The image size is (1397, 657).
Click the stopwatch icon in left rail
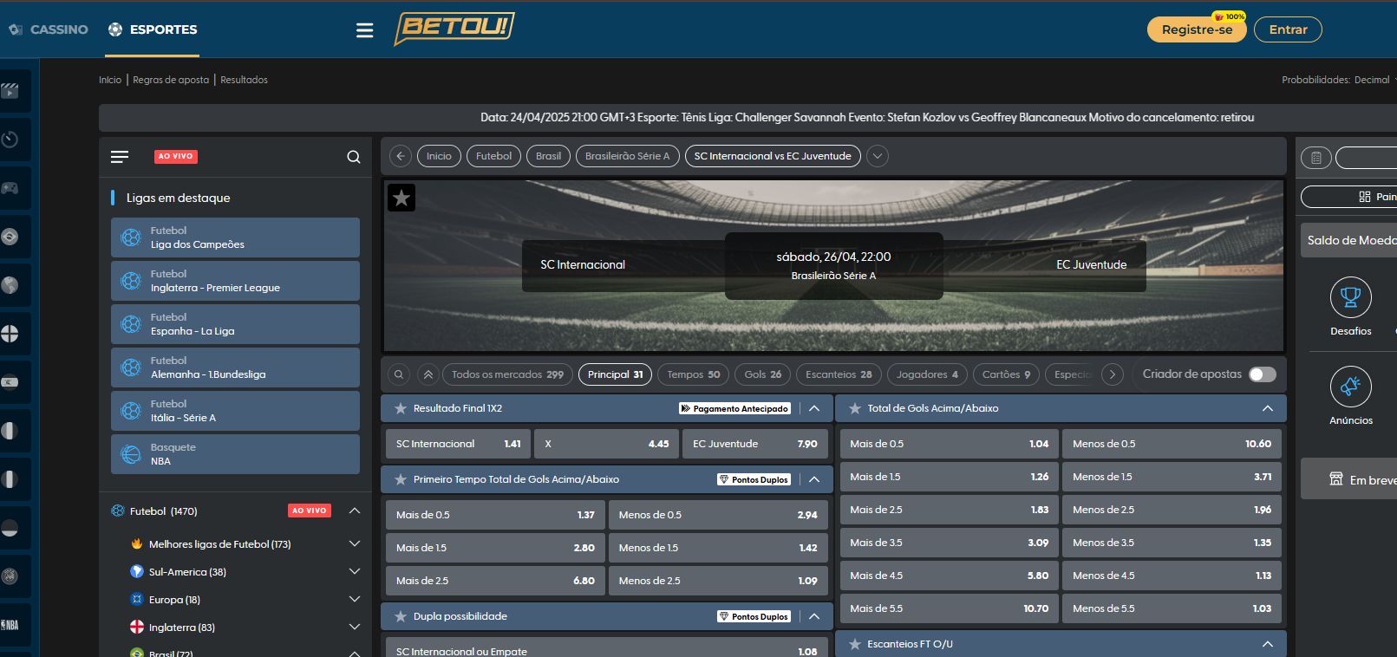(x=10, y=140)
